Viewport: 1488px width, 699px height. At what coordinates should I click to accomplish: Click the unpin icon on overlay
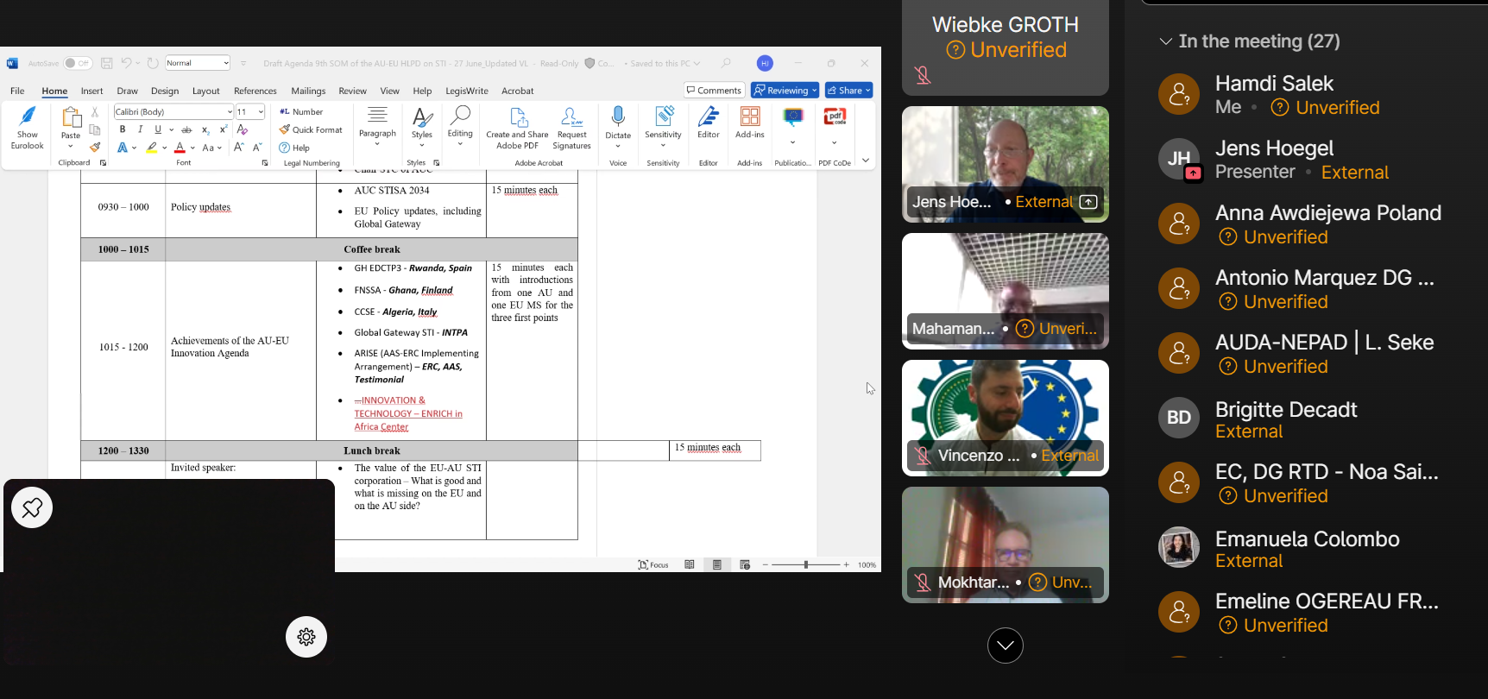[x=32, y=507]
